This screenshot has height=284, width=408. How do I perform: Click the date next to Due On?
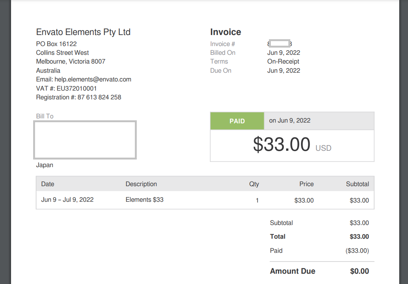283,71
